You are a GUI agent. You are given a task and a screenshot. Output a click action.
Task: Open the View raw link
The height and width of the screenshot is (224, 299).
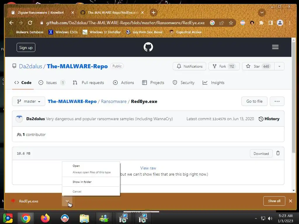[148, 168]
